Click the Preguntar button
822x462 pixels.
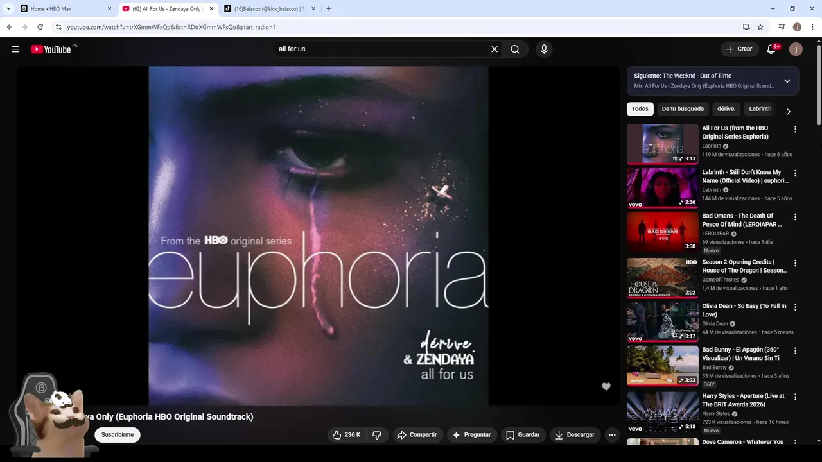click(471, 435)
